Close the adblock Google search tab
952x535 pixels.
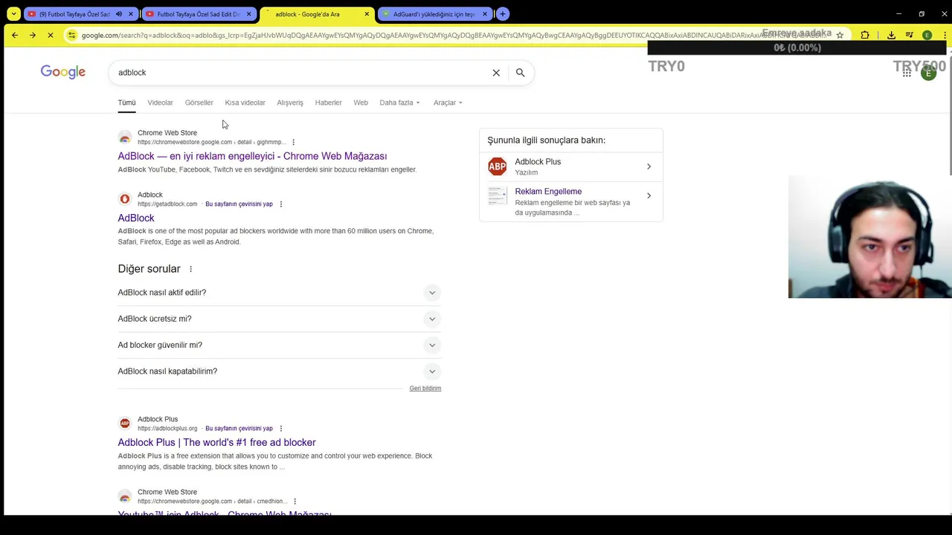coord(367,13)
